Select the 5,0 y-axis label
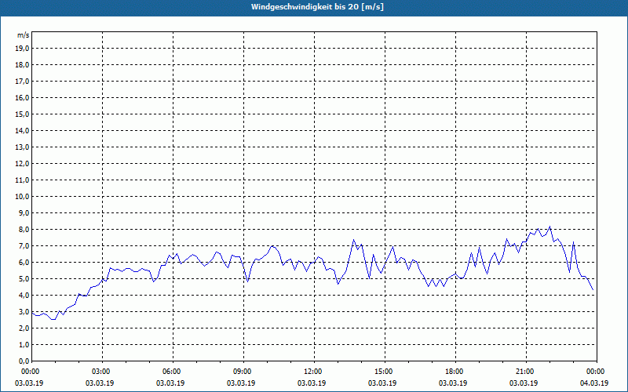This screenshot has height=392, width=628. pos(24,279)
